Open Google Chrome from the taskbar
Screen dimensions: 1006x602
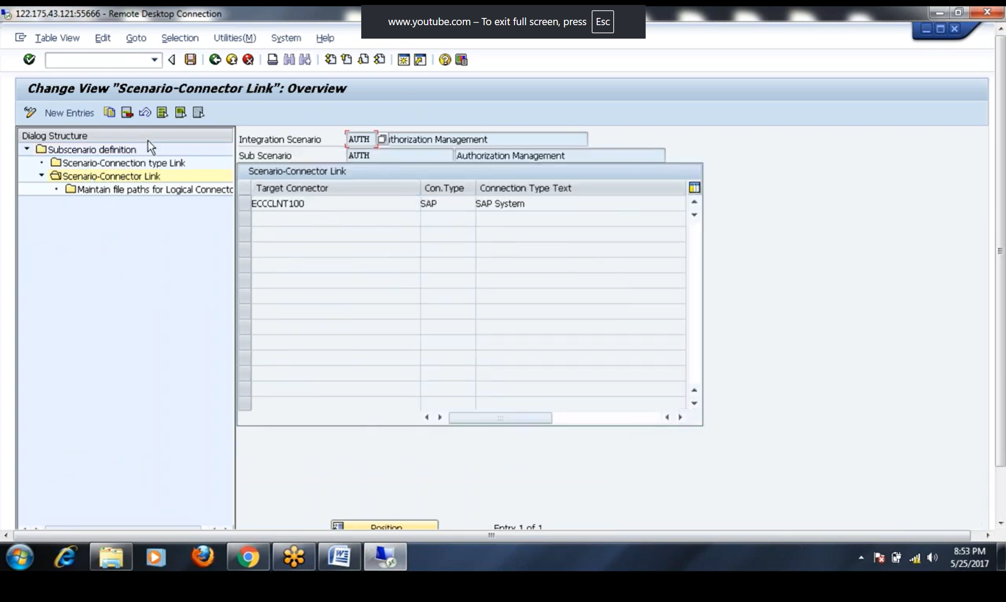click(248, 557)
